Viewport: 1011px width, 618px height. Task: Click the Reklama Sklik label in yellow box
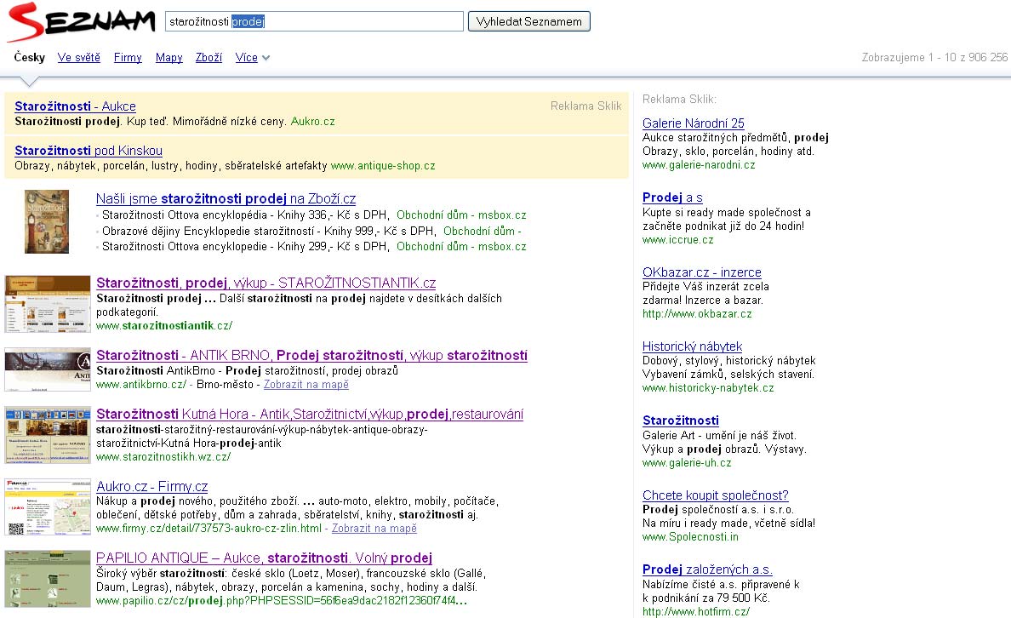pos(585,106)
